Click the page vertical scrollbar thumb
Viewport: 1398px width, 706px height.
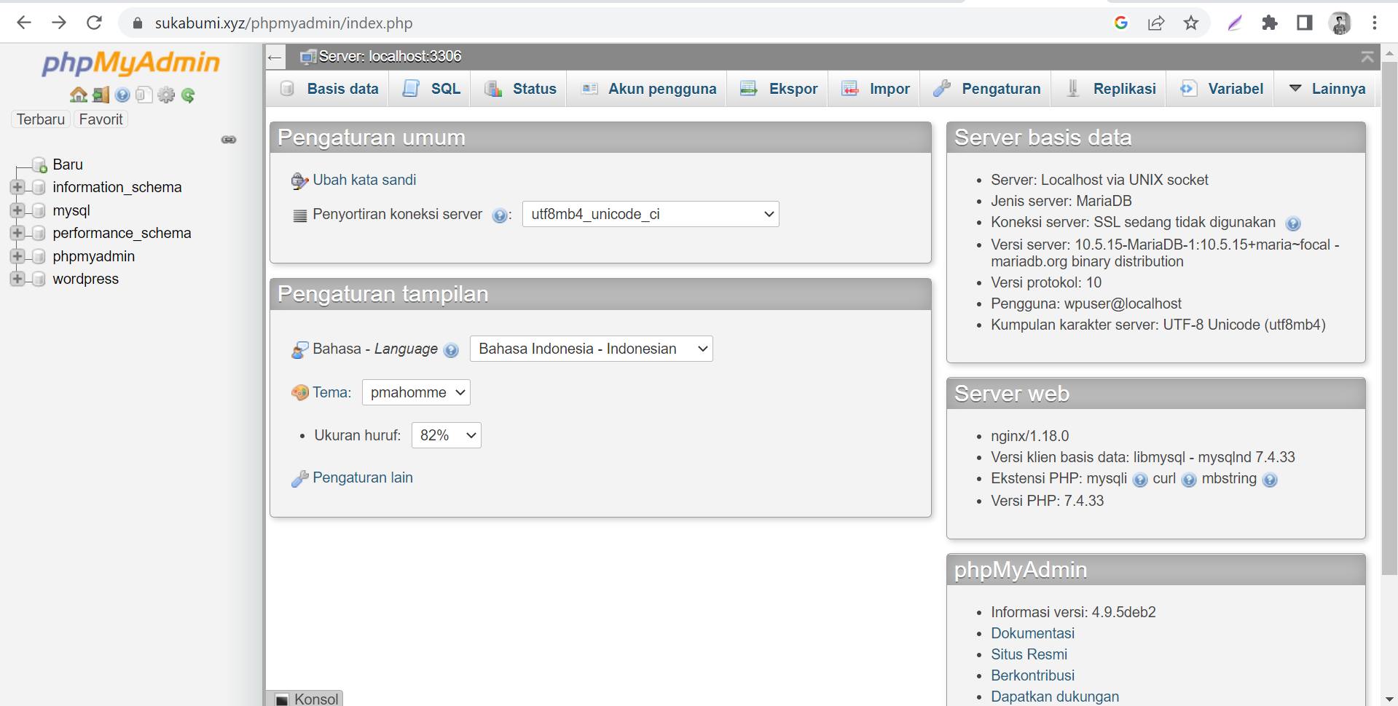click(1389, 318)
